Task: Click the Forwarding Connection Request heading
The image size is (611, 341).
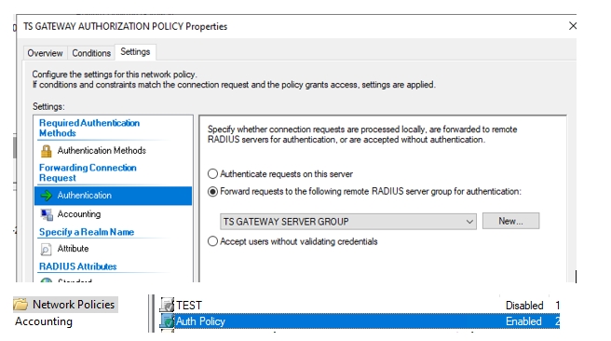Action: pos(88,172)
